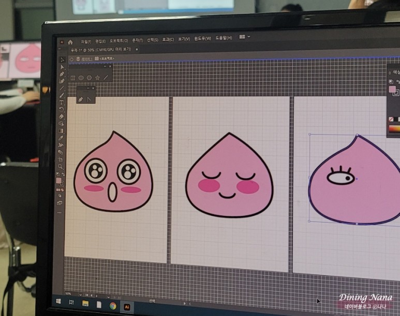This screenshot has width=400, height=316.
Task: Open the 보기(V) menu
Action: 184,39
